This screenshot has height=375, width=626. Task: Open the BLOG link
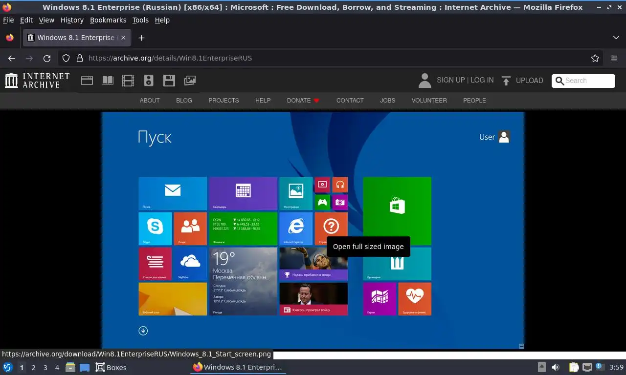pos(184,100)
